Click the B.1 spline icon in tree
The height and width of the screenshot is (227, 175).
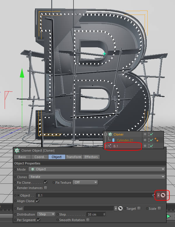[x=110, y=146]
